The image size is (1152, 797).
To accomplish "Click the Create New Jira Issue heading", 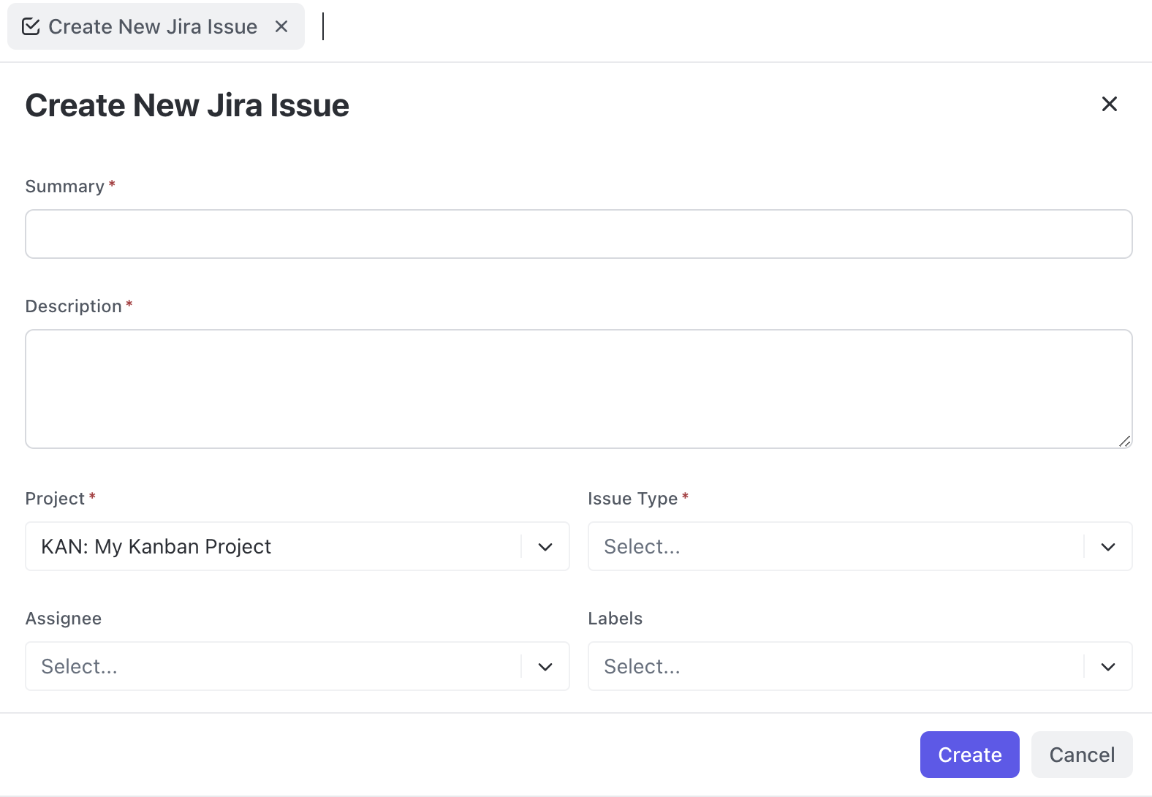I will pyautogui.click(x=187, y=105).
